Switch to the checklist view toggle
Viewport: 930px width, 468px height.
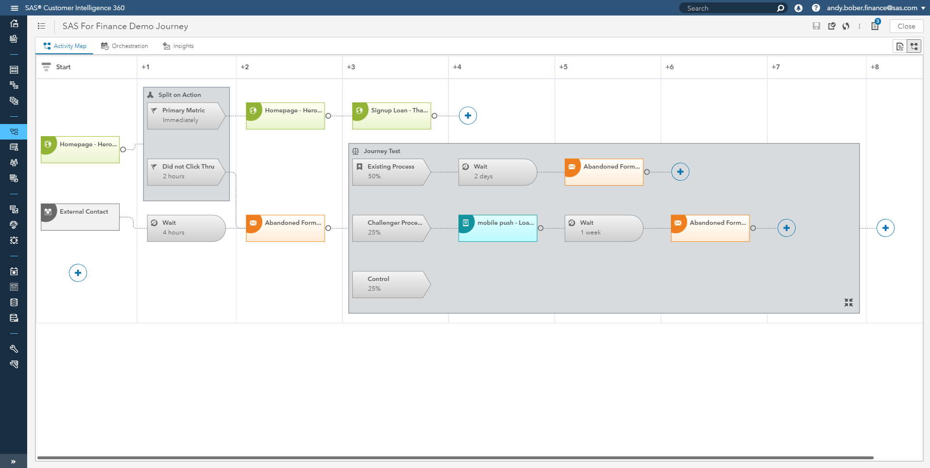[900, 47]
